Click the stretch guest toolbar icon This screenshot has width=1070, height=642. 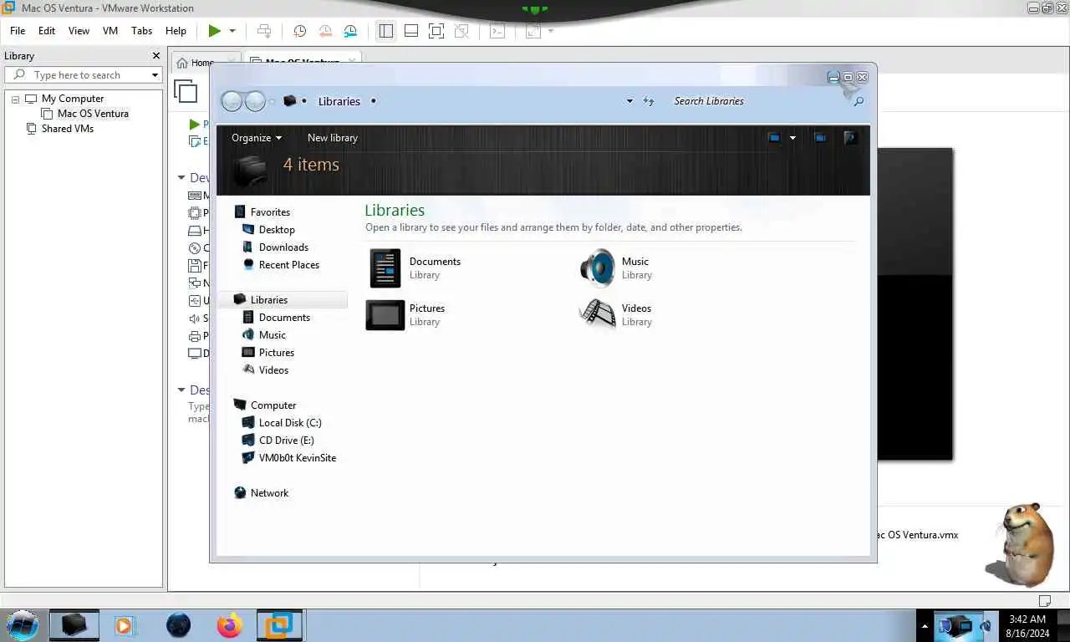(532, 31)
